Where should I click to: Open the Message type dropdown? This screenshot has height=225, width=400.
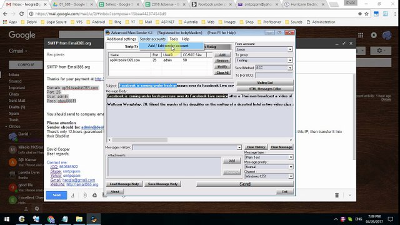pos(291,157)
